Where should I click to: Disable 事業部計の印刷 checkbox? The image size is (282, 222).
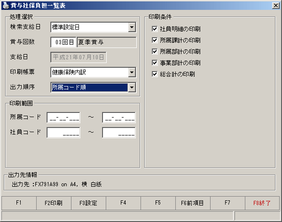point(155,63)
